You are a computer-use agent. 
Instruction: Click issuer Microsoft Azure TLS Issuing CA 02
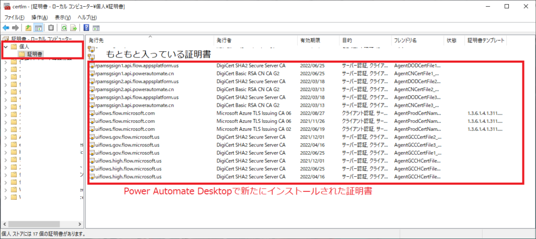(x=254, y=129)
